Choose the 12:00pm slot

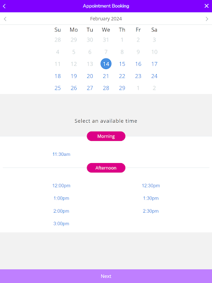tap(61, 186)
